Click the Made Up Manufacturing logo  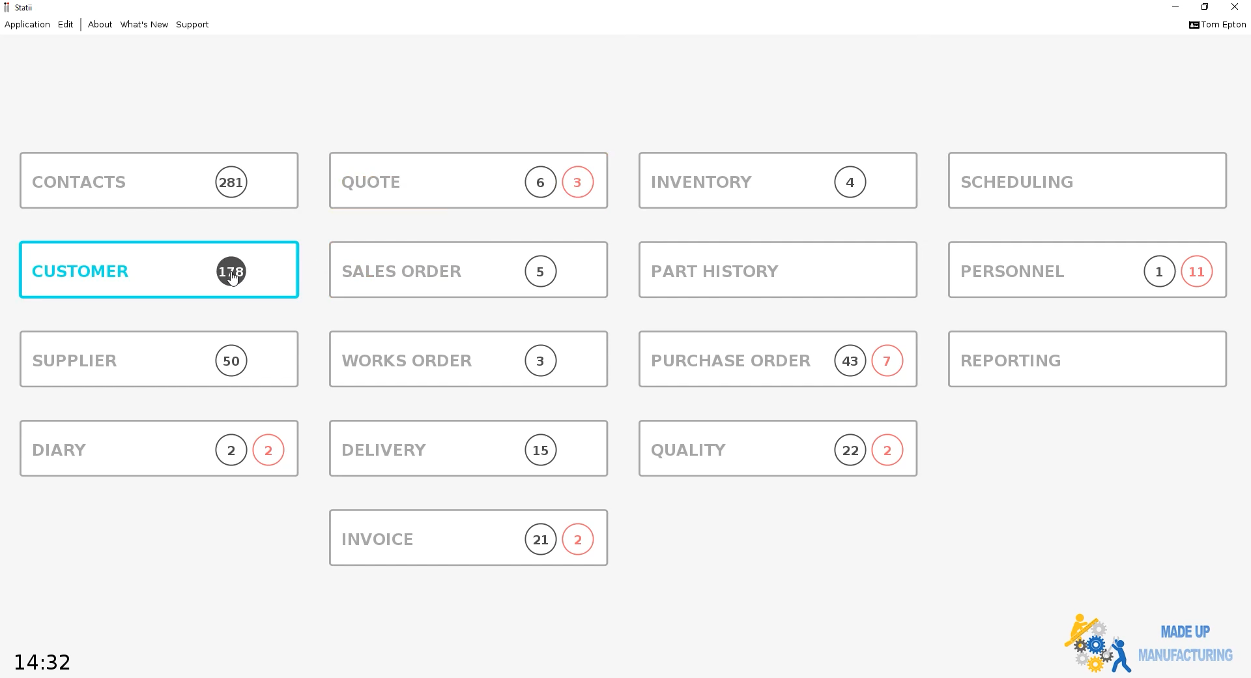pyautogui.click(x=1148, y=643)
